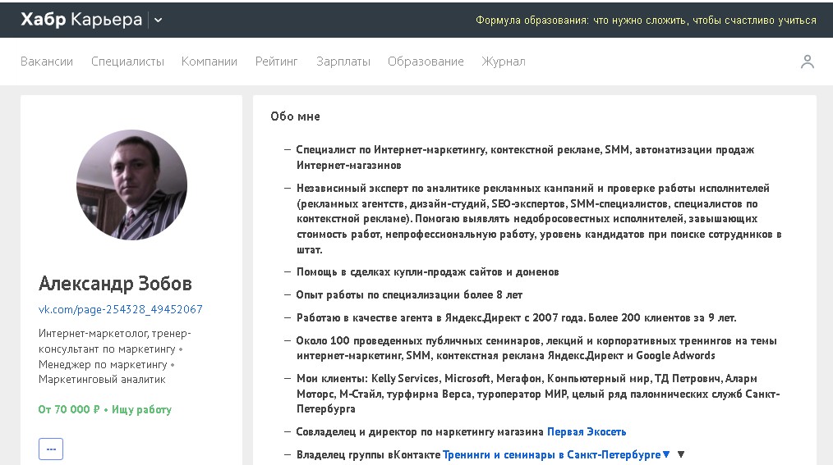The width and height of the screenshot is (833, 465).
Task: Follow the vk.com/page-254328_49452067 link
Action: 121,309
